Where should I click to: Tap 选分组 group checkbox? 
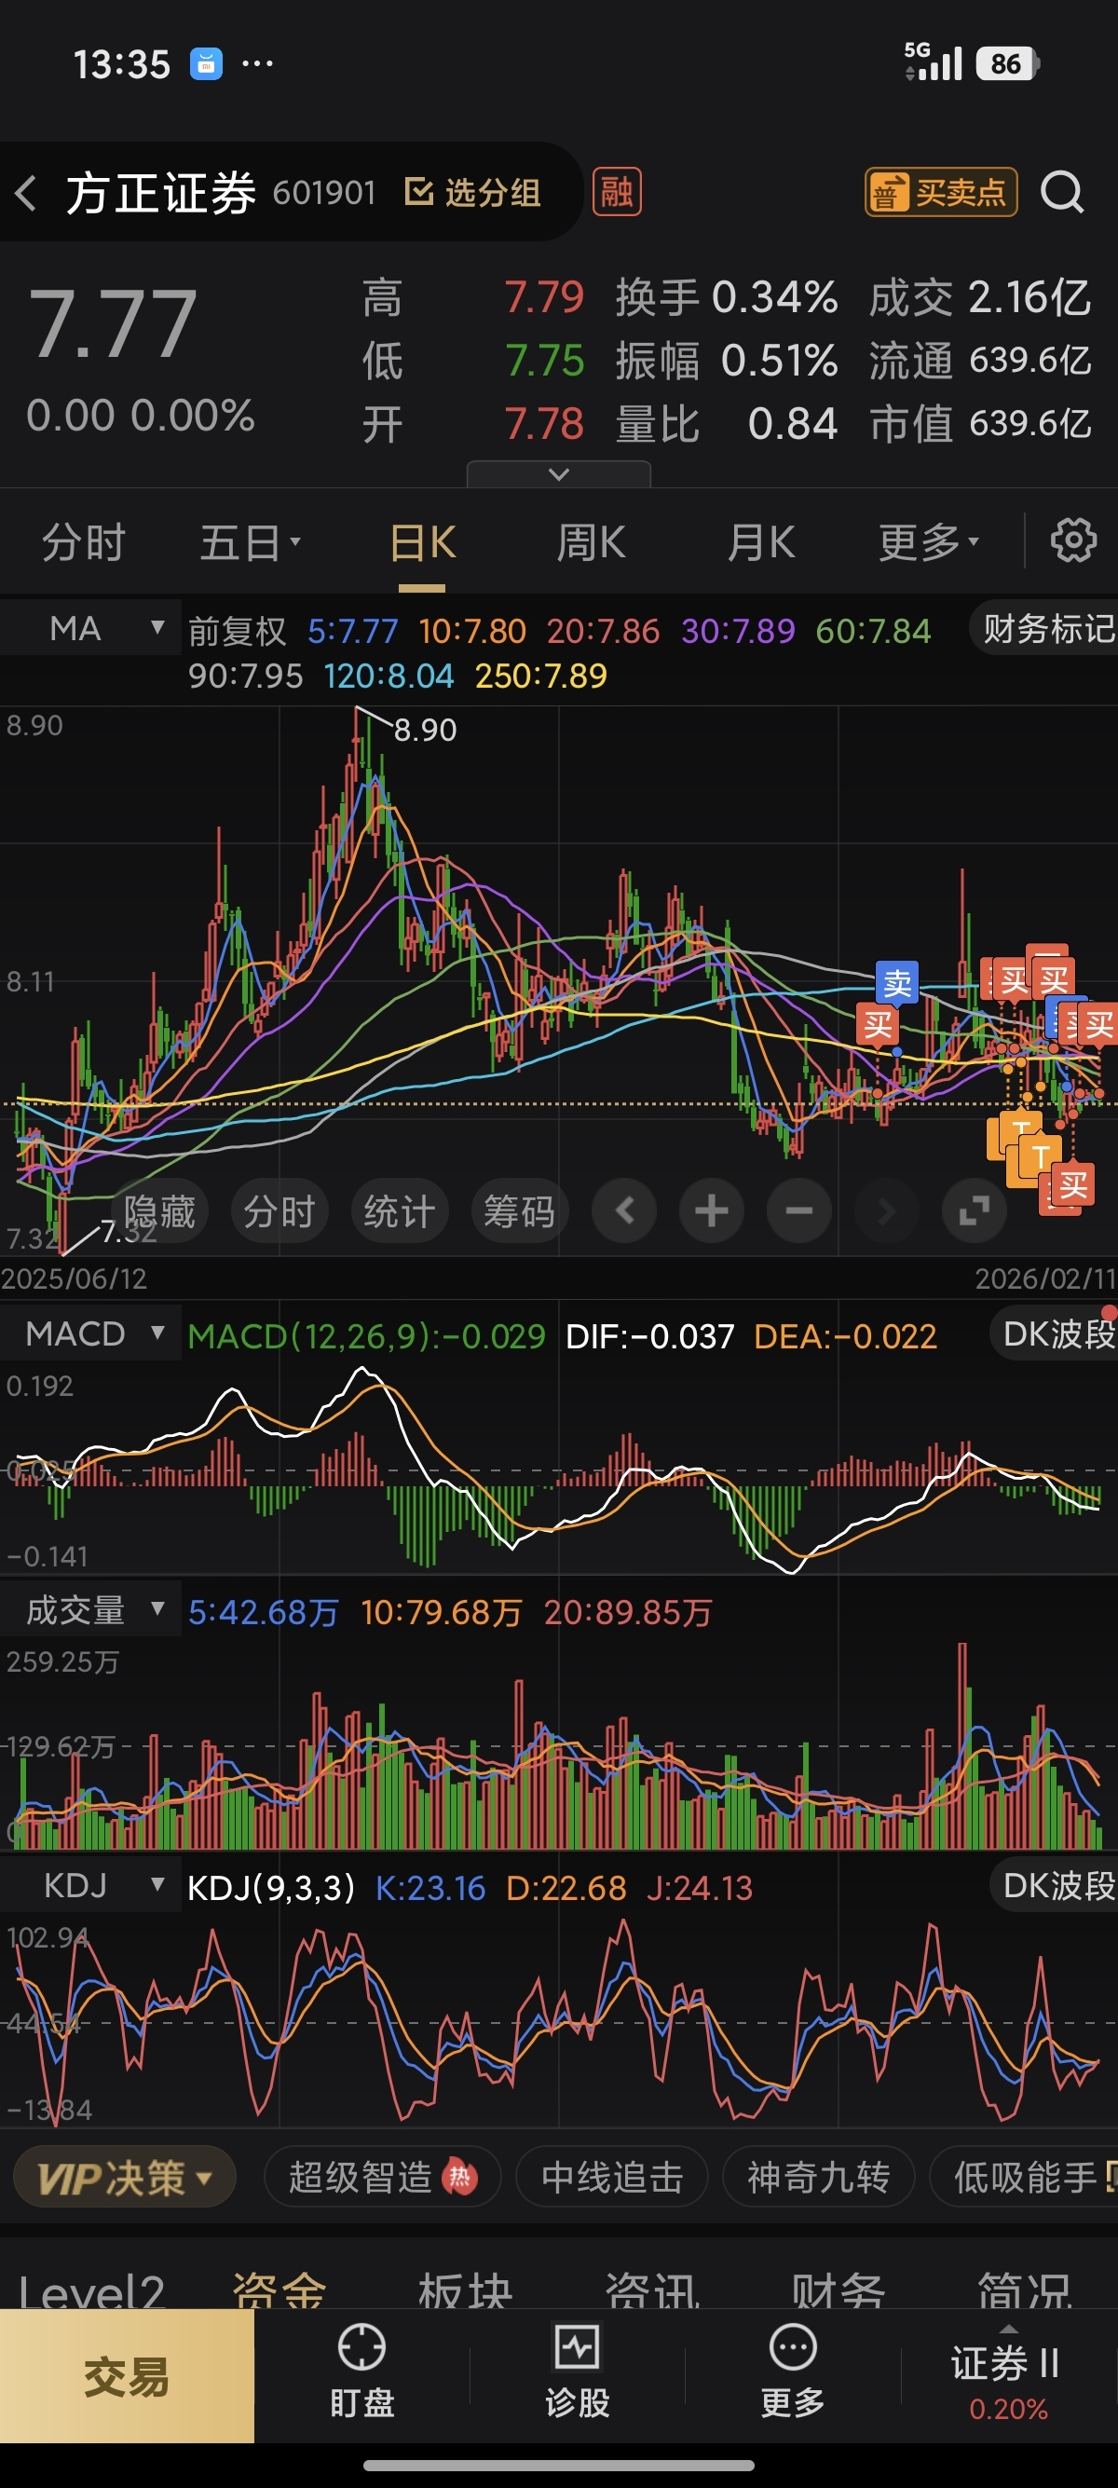coord(472,192)
